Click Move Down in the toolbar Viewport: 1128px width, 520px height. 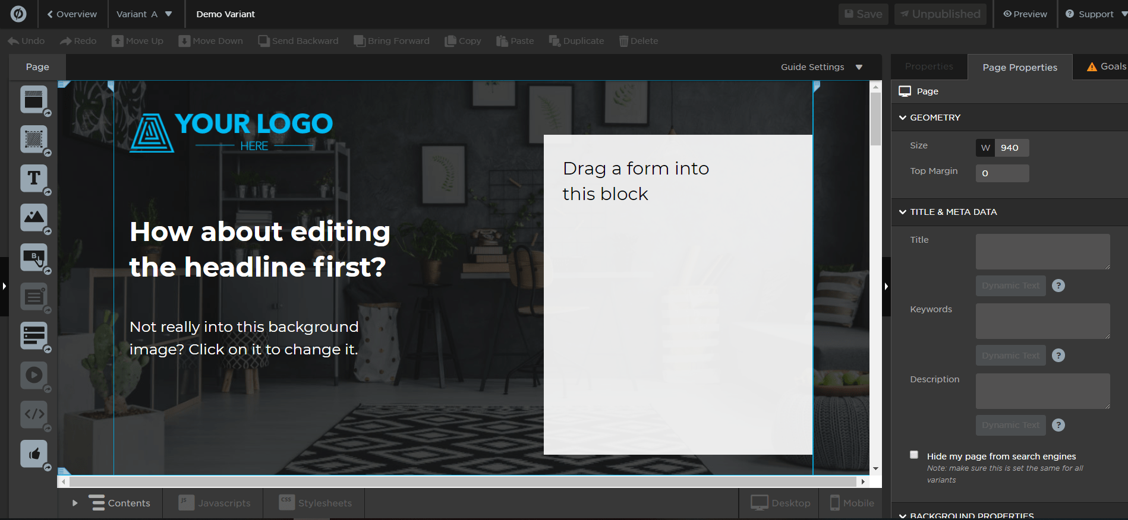(211, 41)
